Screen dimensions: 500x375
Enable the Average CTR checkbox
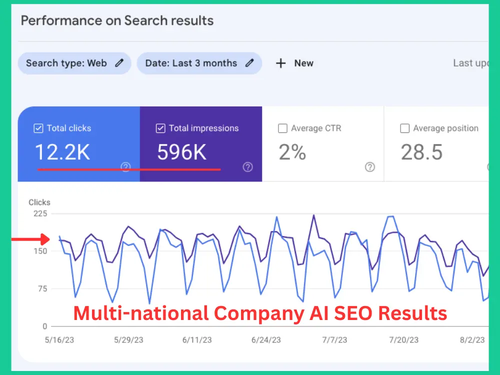282,128
